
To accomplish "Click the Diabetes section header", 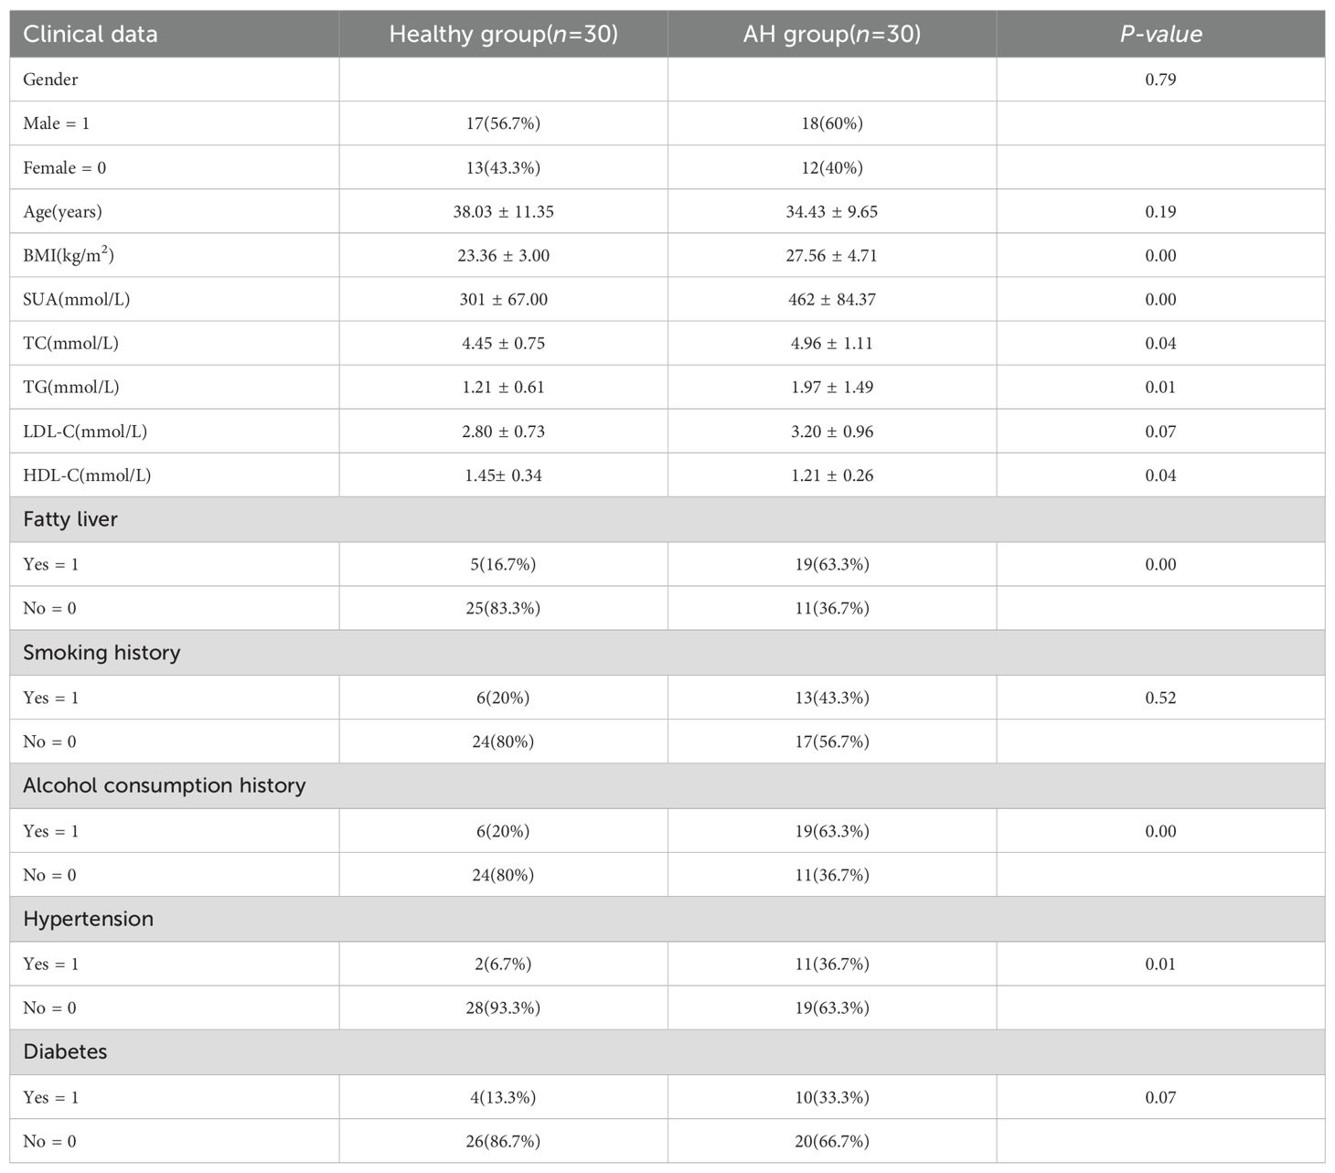I will 65,1052.
